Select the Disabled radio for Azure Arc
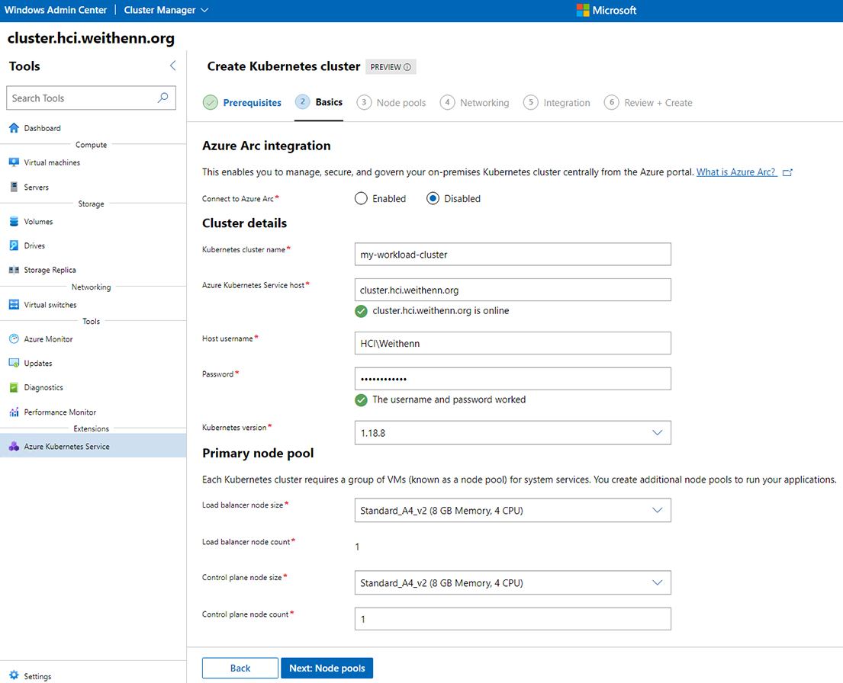This screenshot has width=843, height=683. click(x=433, y=199)
